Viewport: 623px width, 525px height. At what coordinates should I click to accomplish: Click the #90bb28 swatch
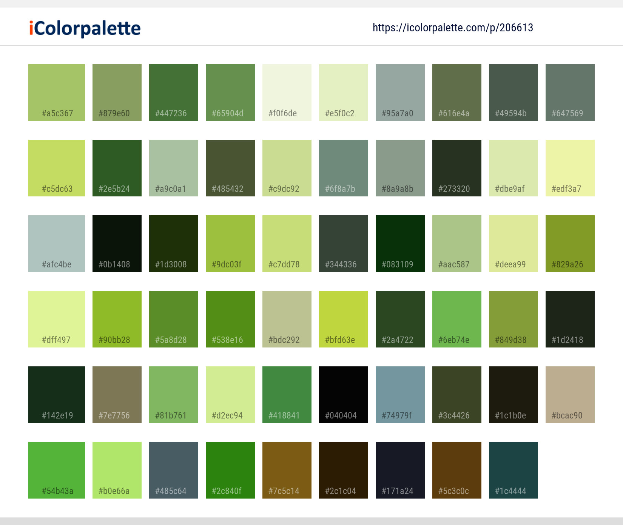tap(117, 319)
